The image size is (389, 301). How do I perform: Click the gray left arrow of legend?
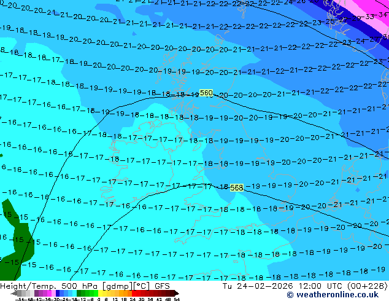click(14, 293)
